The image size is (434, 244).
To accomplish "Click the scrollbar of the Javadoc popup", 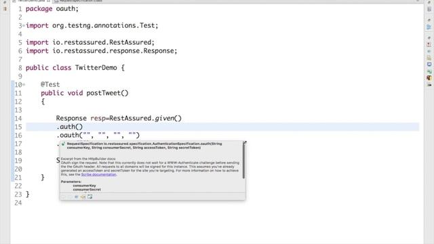I will (243, 162).
